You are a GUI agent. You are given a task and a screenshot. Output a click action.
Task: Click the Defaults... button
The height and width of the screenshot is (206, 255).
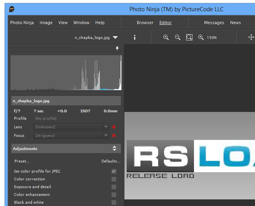tap(111, 161)
